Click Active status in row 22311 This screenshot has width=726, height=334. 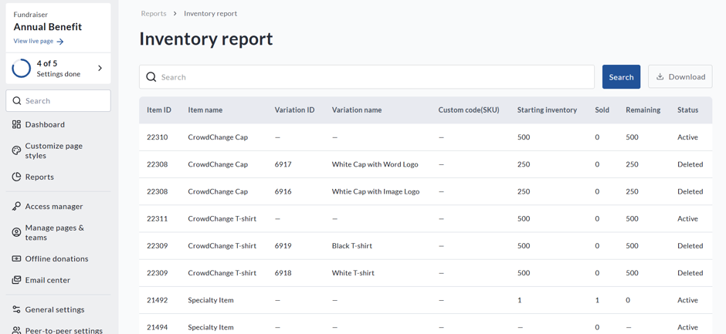point(687,219)
